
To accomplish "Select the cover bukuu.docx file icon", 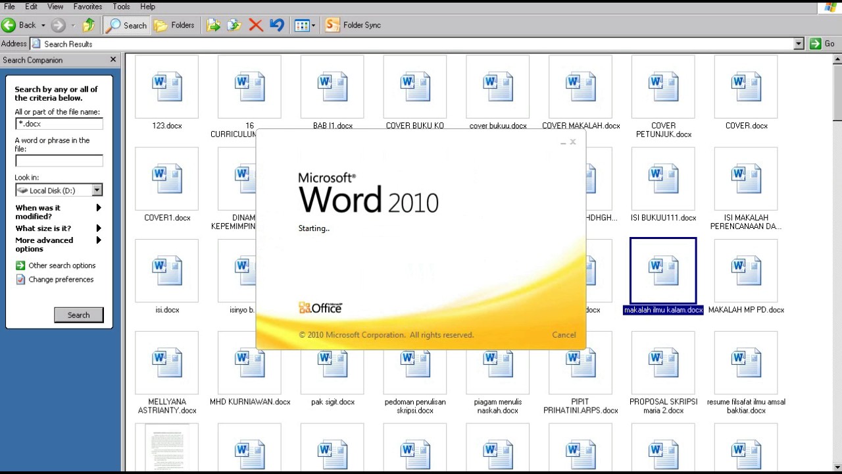I will 498,87.
